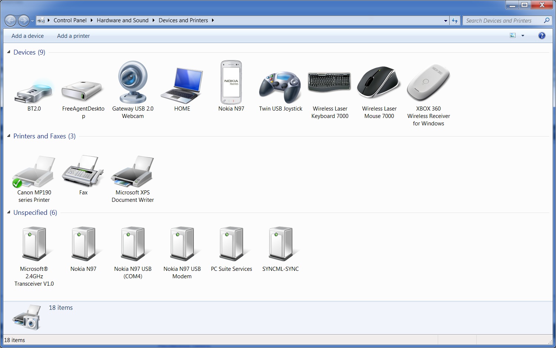Click the Unspecified (6) group heading

[35, 213]
